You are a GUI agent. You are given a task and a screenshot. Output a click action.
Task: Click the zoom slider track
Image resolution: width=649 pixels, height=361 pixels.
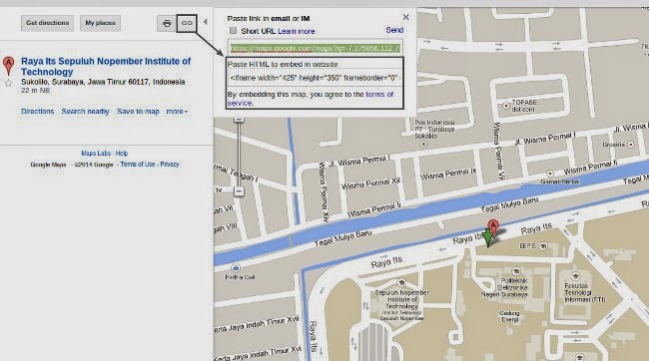click(239, 154)
